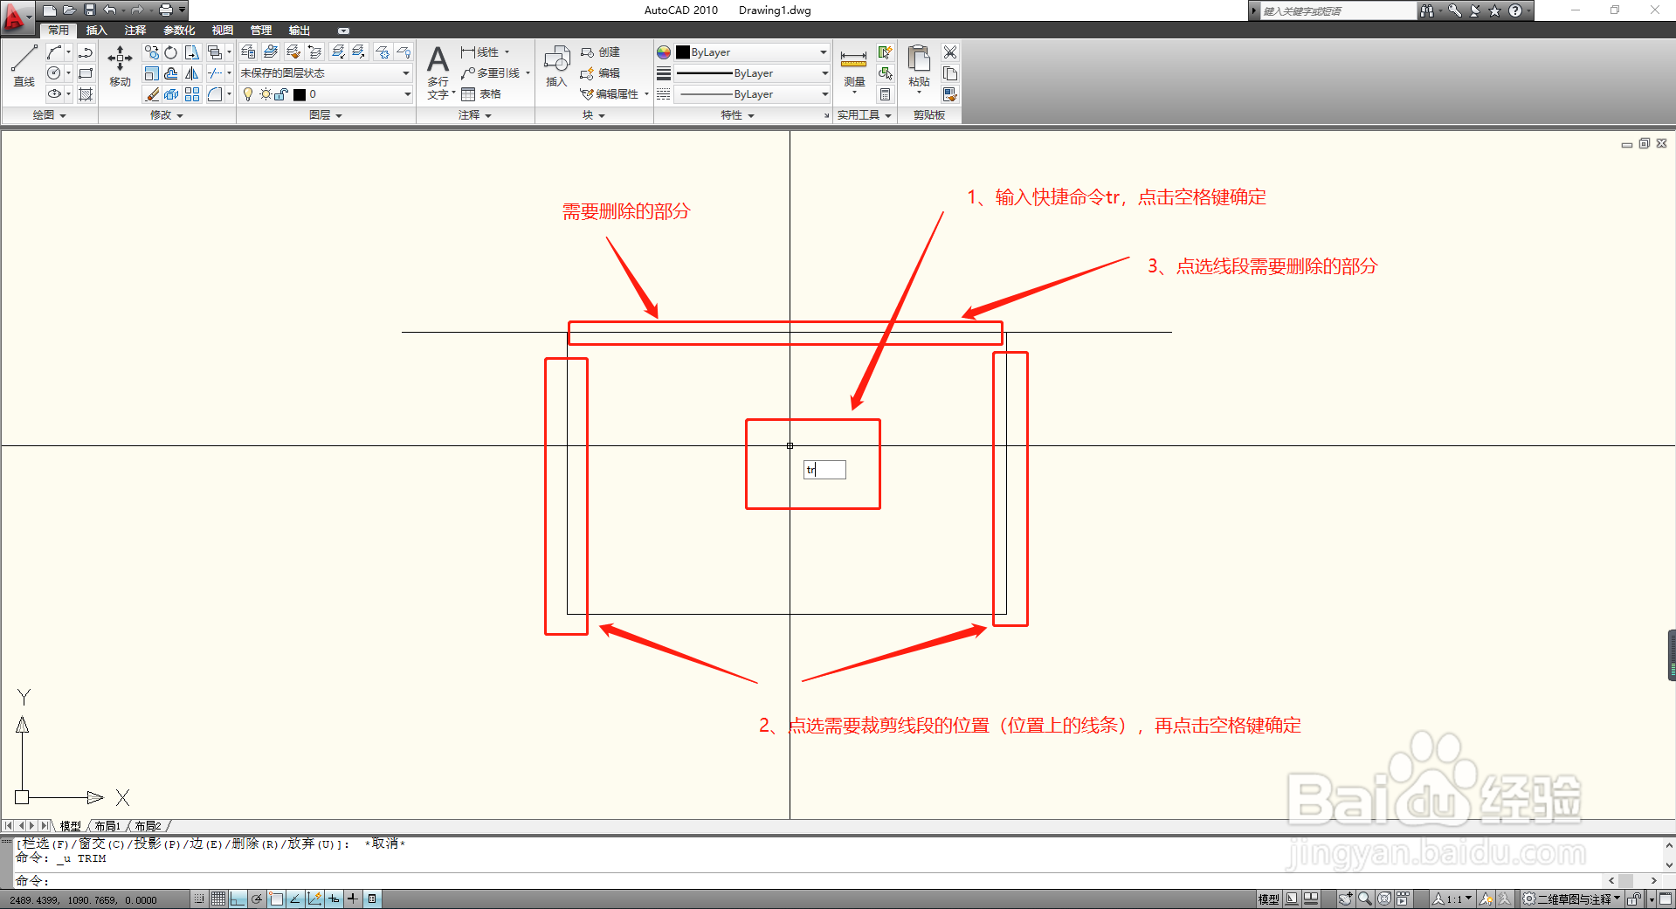Expand the 修改 (Modify) panel

(x=166, y=115)
